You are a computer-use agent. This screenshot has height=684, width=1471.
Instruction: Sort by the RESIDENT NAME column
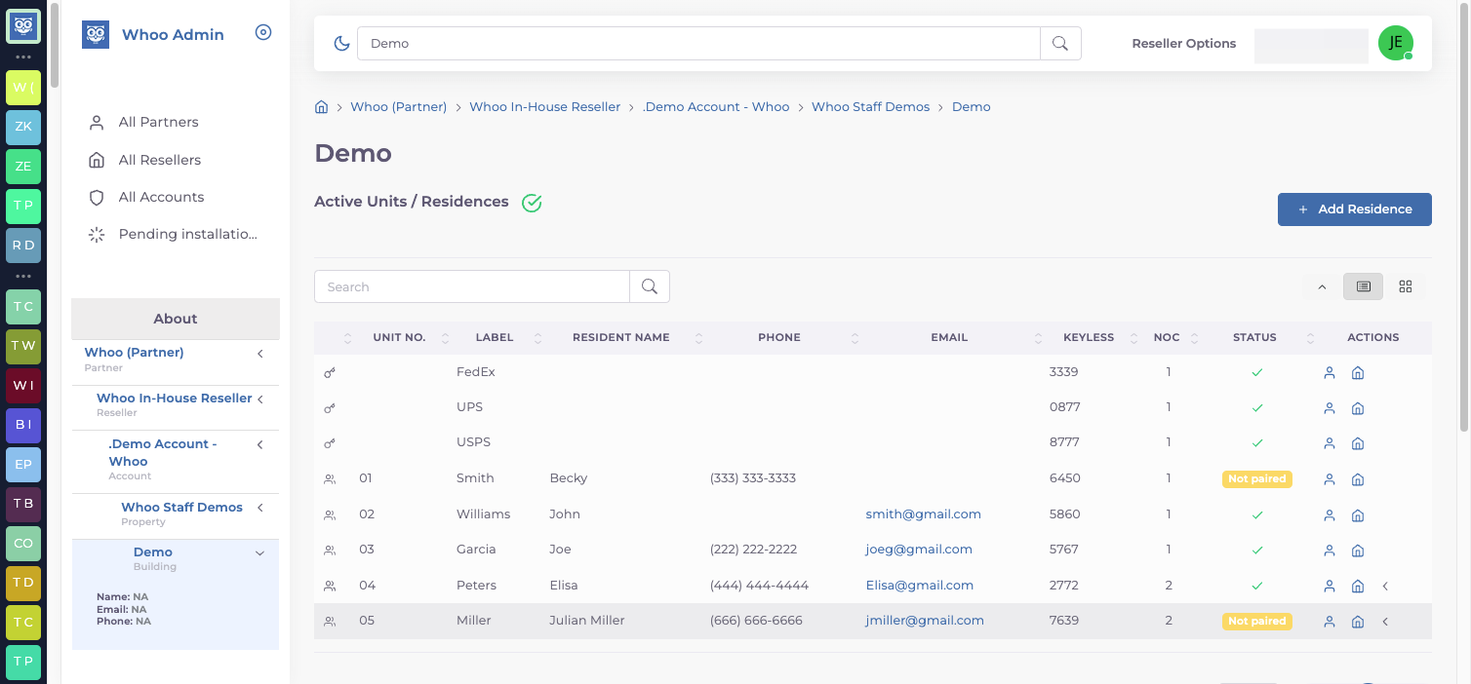pyautogui.click(x=620, y=338)
